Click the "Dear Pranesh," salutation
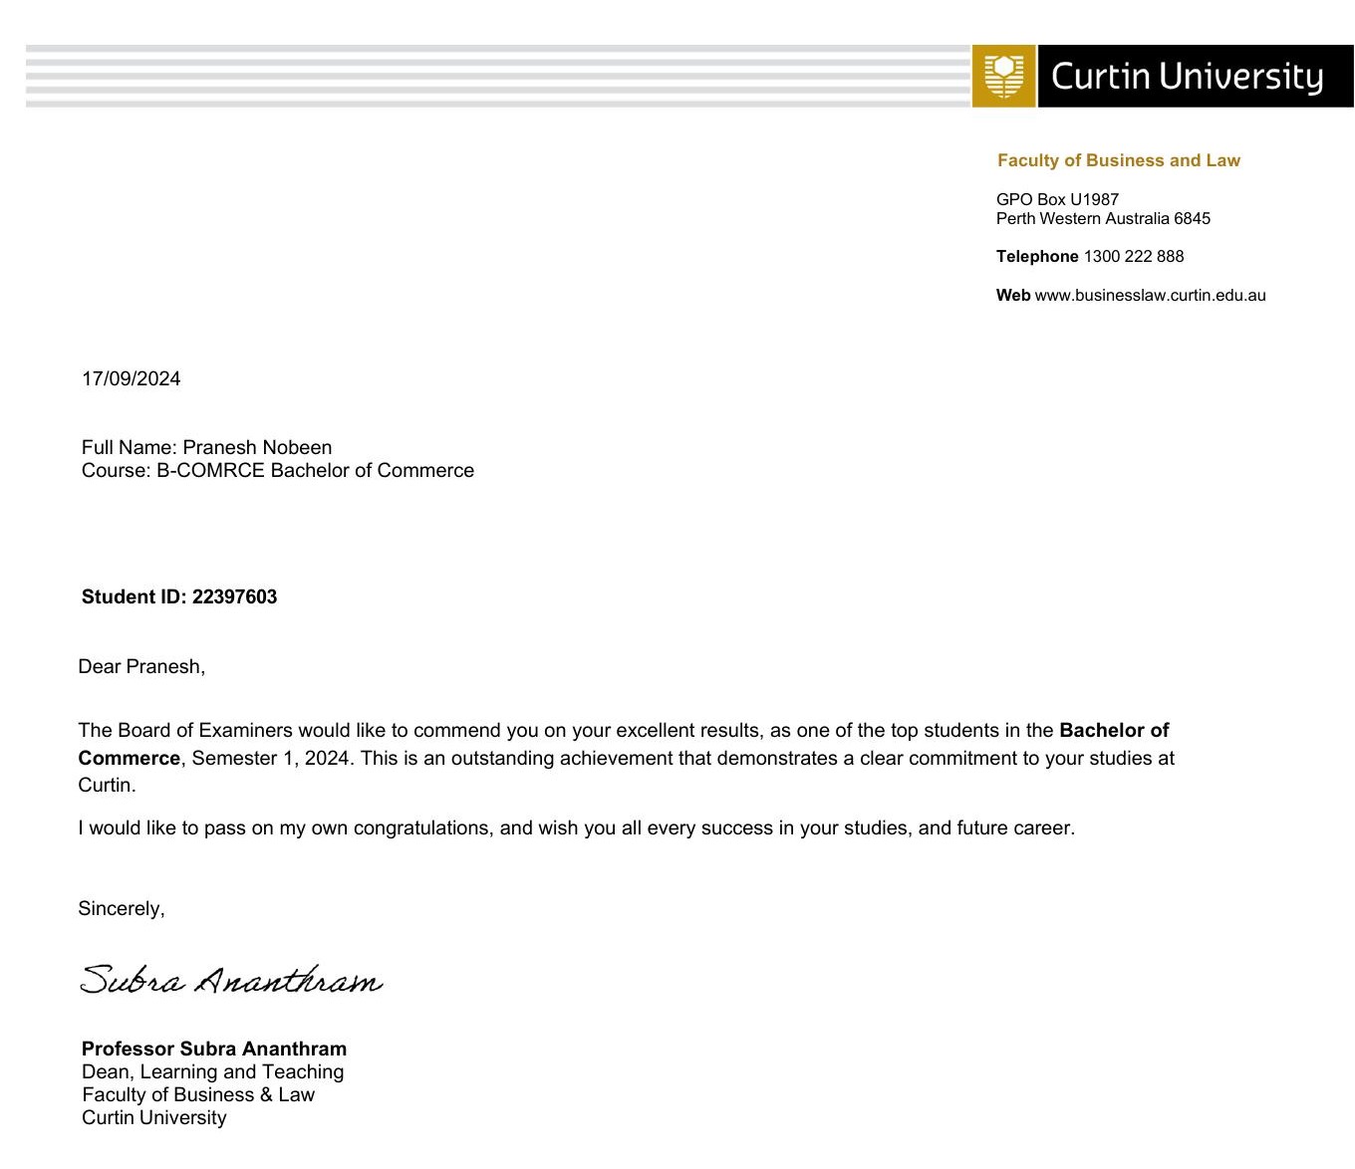1355x1169 pixels. point(141,667)
